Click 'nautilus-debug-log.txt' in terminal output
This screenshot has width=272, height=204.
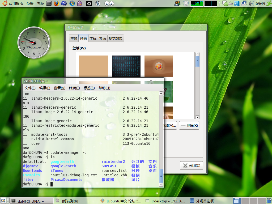pos(74,175)
